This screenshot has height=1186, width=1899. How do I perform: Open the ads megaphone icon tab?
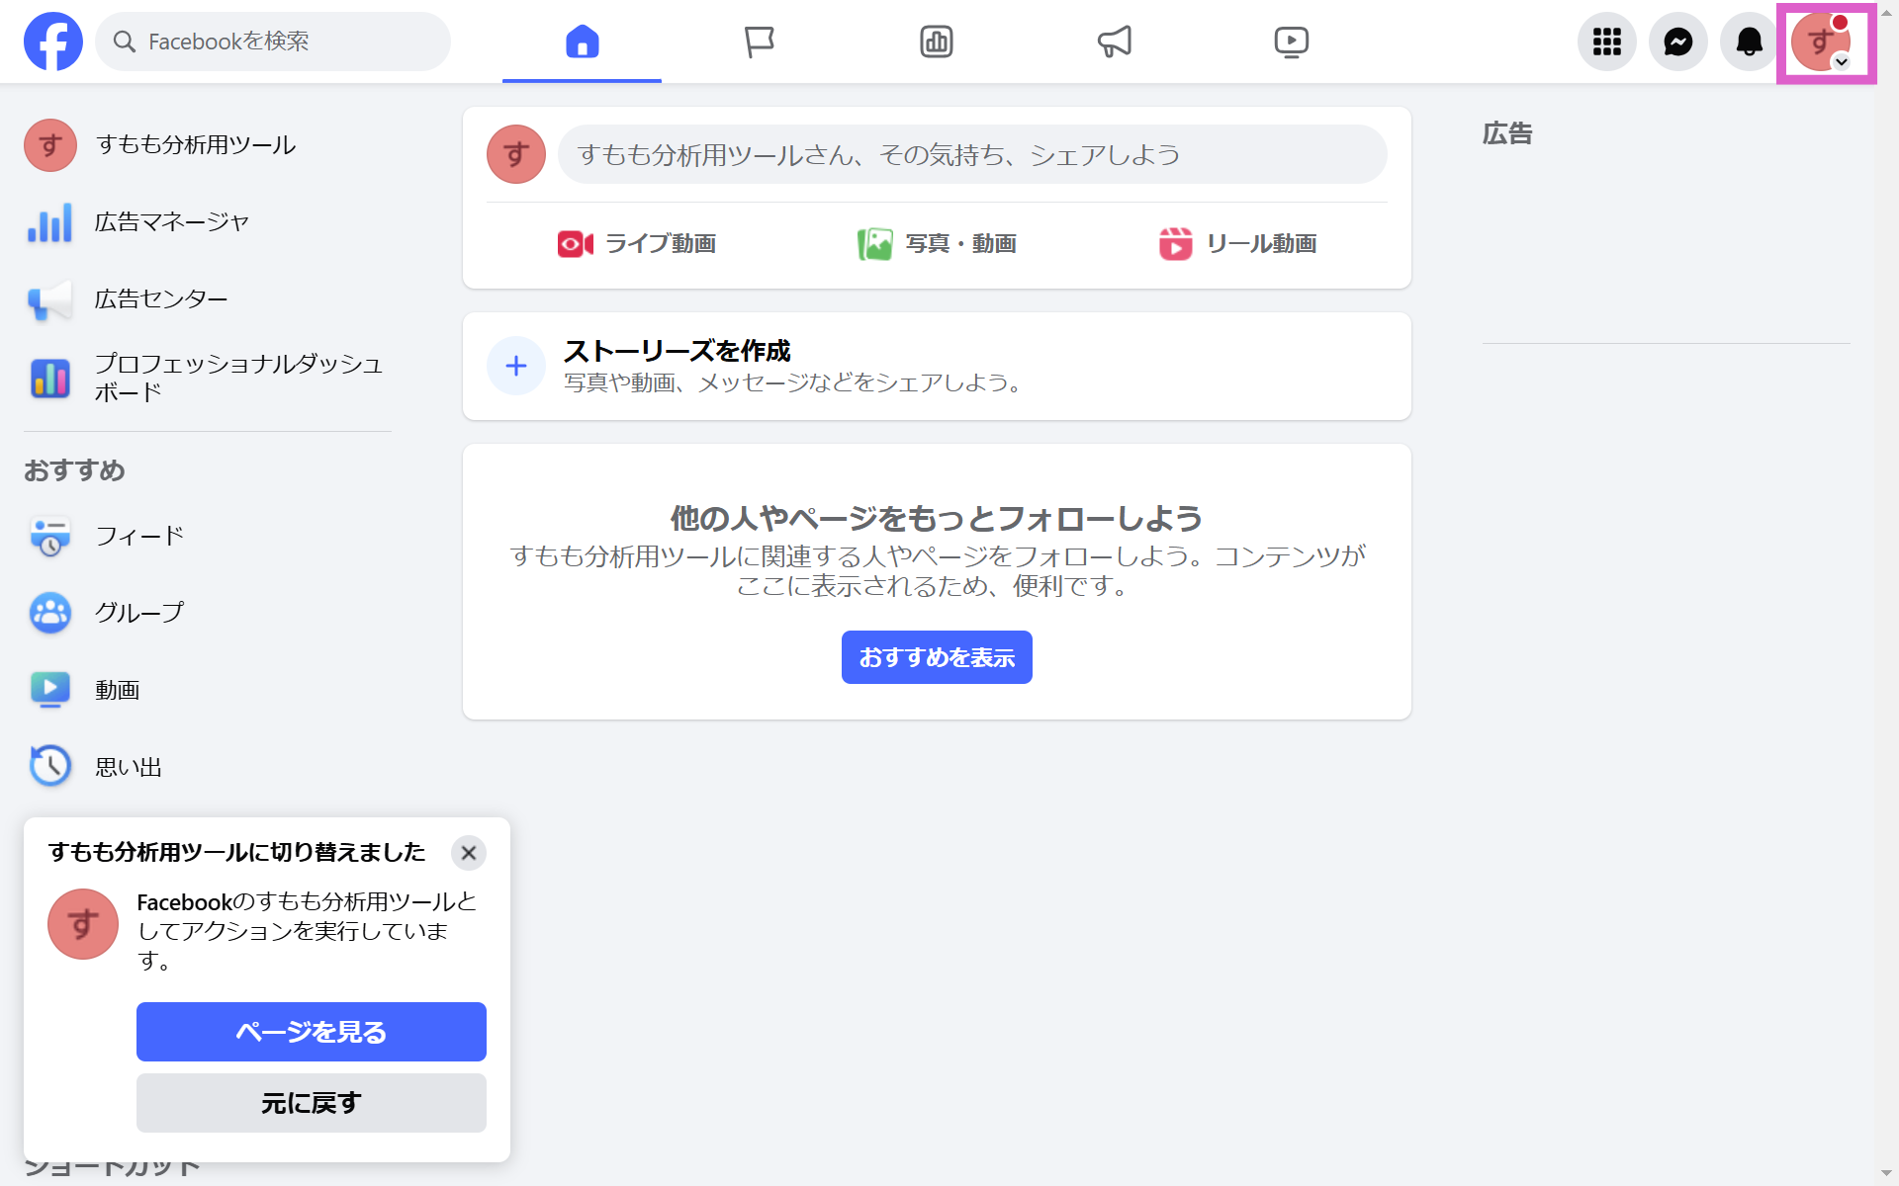coord(1114,42)
